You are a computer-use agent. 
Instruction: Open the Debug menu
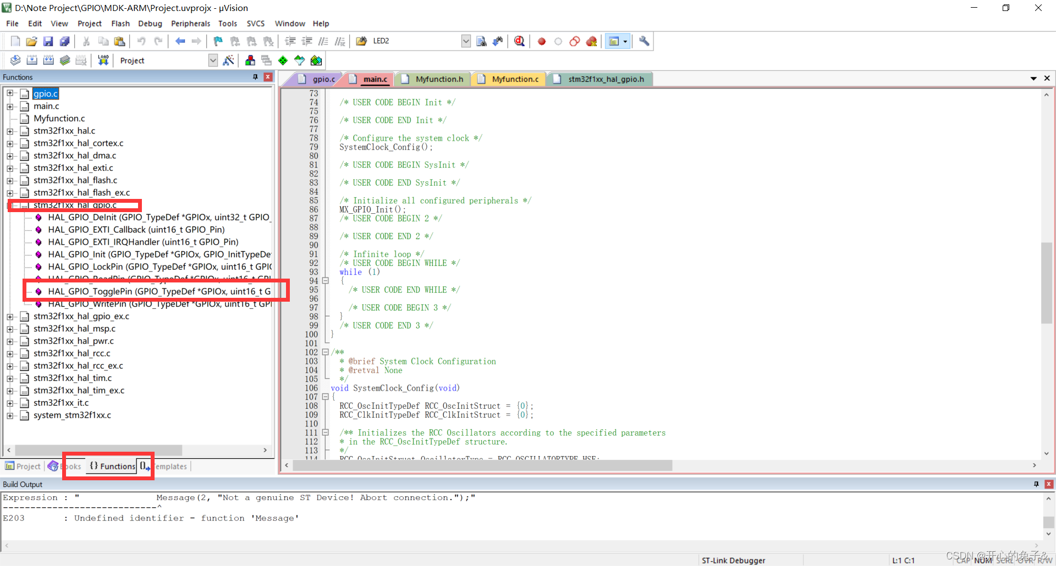150,24
